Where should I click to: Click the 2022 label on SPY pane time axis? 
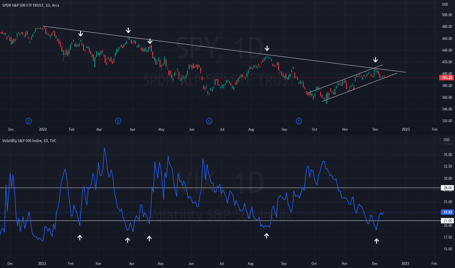tap(42, 129)
